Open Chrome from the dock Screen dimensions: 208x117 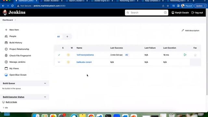(91, 115)
